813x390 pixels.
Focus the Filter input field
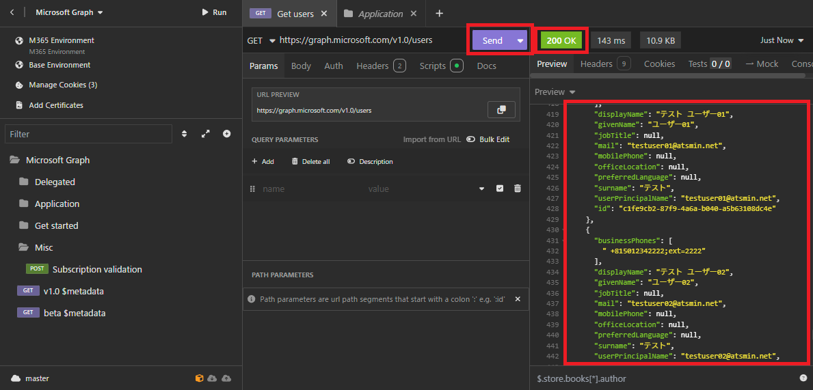point(88,134)
